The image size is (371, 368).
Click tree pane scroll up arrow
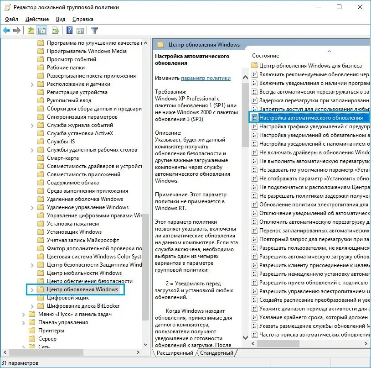(x=146, y=43)
